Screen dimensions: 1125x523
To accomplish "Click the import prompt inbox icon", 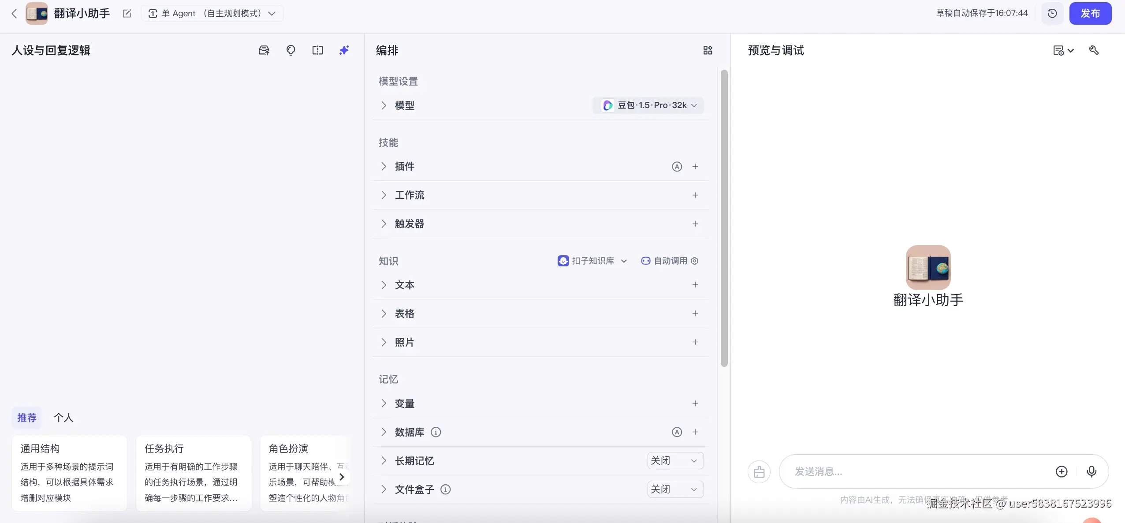I will click(x=264, y=50).
